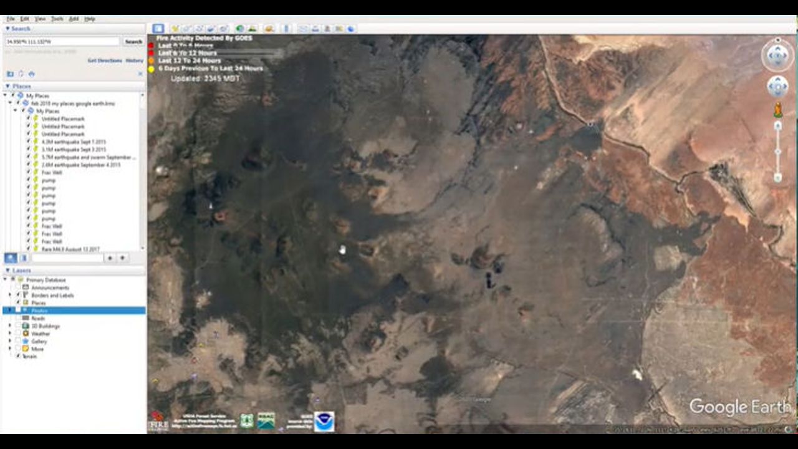798x449 pixels.
Task: Toggle the Hide Sidebar toolbar button
Action: (x=158, y=29)
